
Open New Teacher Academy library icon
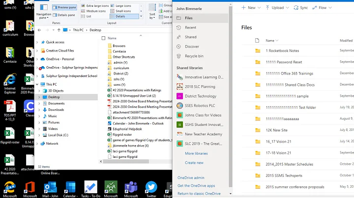[x=180, y=134]
